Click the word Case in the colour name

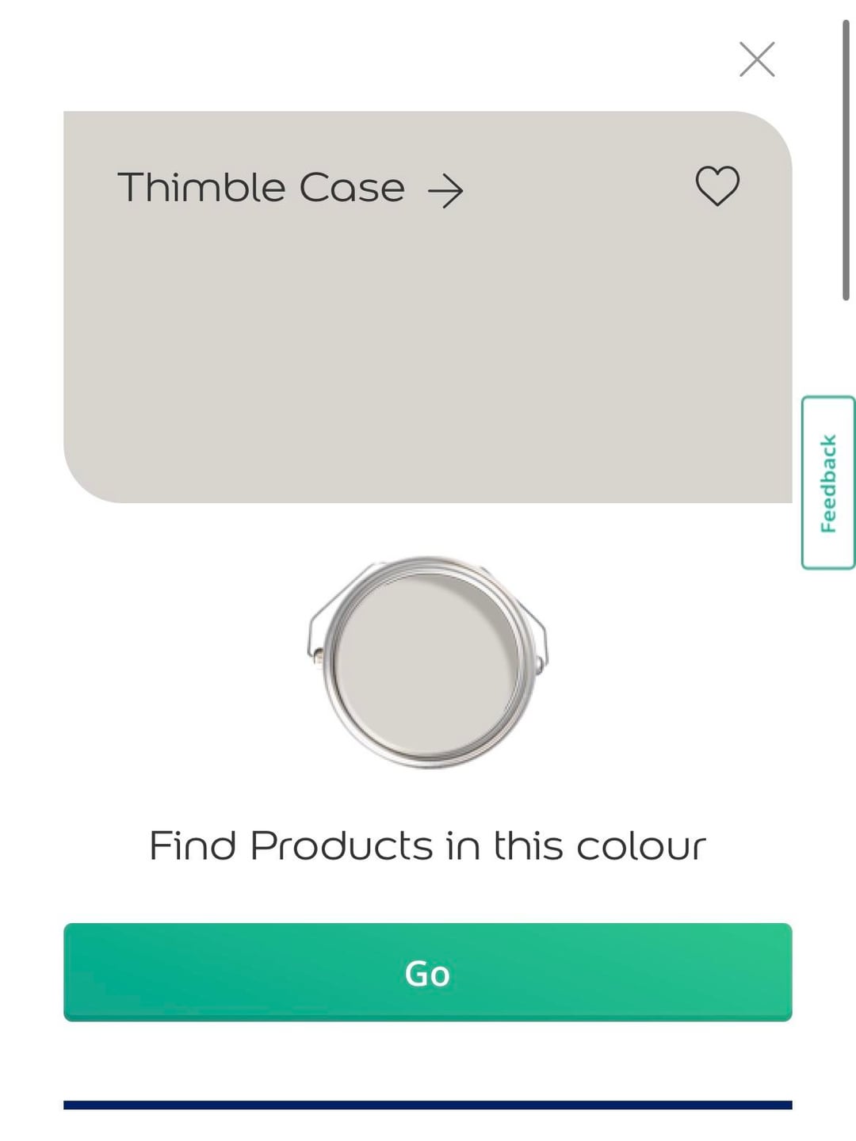(x=352, y=188)
